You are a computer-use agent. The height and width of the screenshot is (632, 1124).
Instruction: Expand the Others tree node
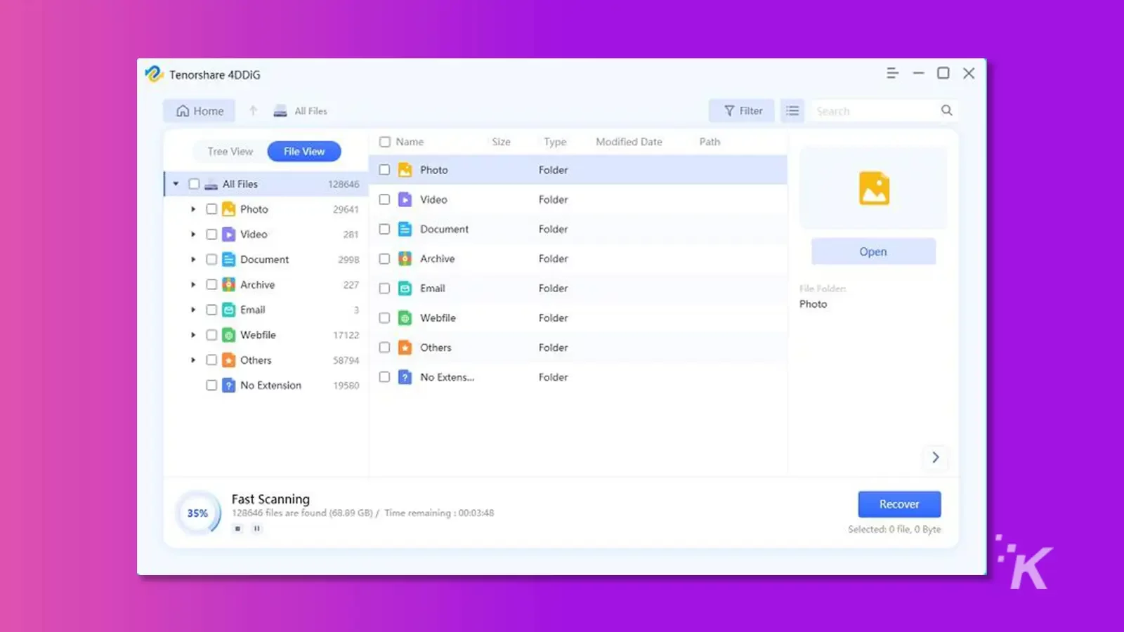click(193, 360)
